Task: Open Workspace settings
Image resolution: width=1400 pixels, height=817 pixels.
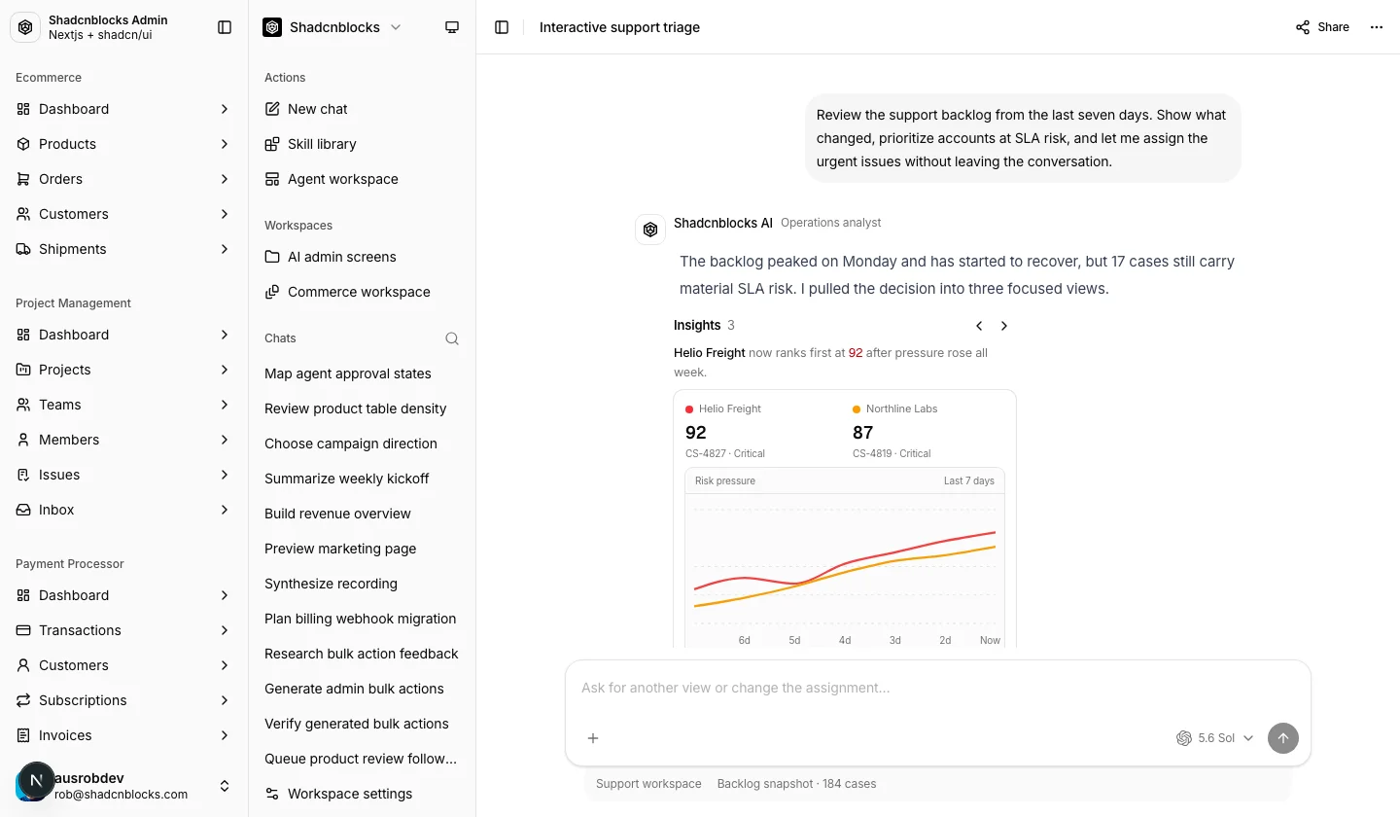Action: pyautogui.click(x=362, y=794)
